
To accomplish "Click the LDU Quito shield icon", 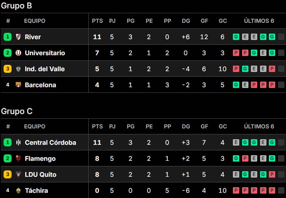I will (x=18, y=174).
